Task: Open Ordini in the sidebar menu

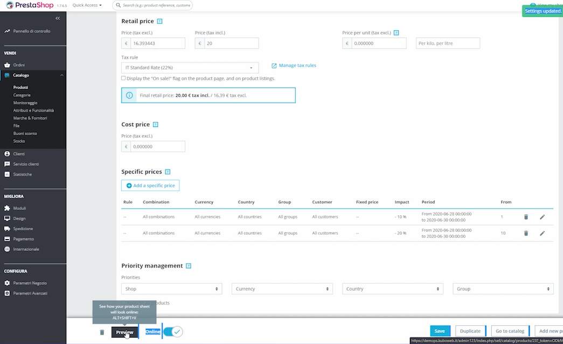Action: pos(19,65)
